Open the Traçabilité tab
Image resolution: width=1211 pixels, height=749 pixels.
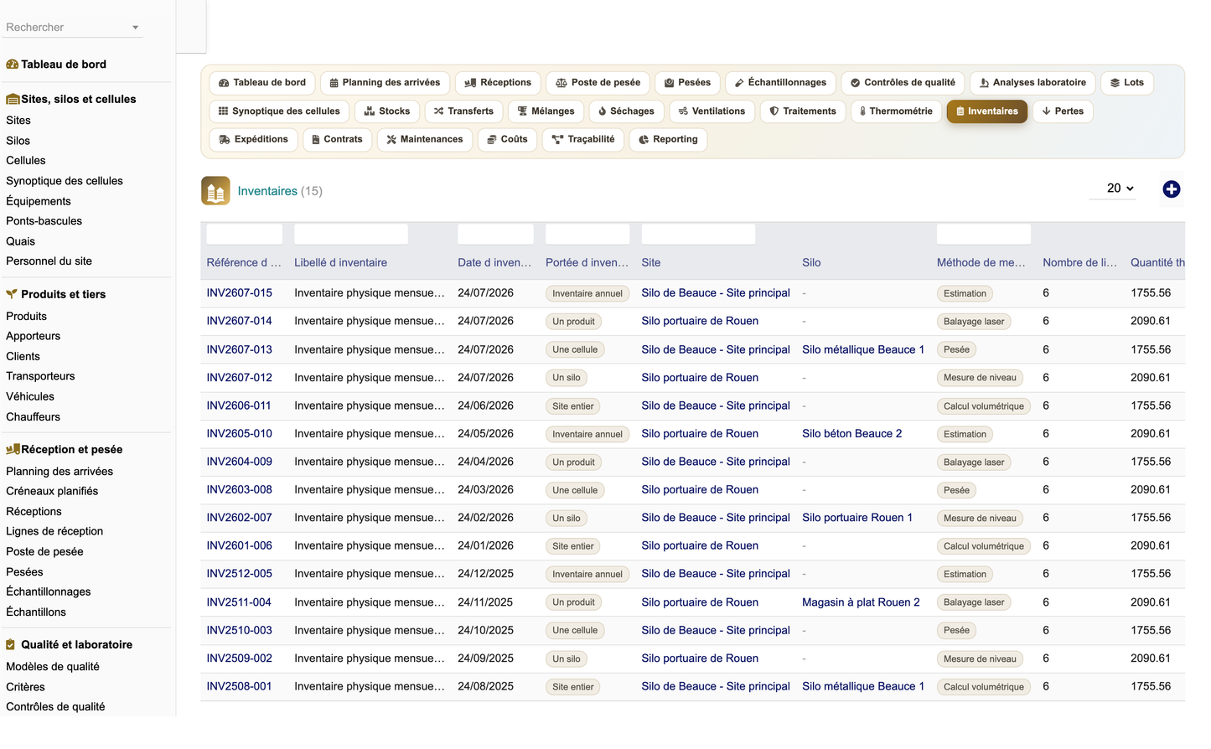583,140
